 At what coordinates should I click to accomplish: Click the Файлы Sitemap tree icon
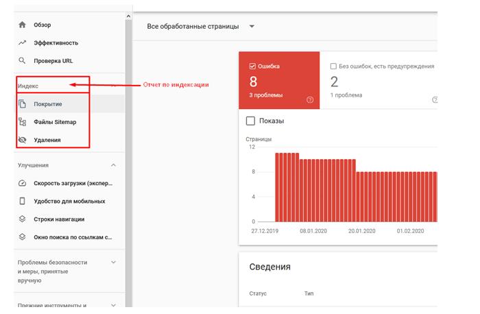coord(22,122)
